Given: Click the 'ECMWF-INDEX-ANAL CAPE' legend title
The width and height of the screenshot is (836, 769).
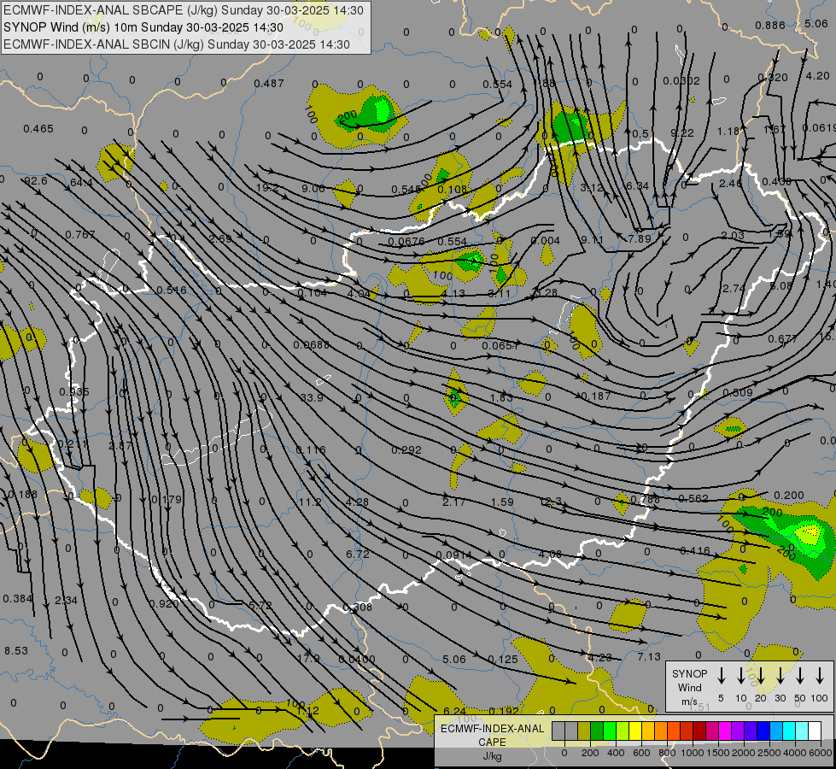Looking at the screenshot, I should pyautogui.click(x=492, y=735).
